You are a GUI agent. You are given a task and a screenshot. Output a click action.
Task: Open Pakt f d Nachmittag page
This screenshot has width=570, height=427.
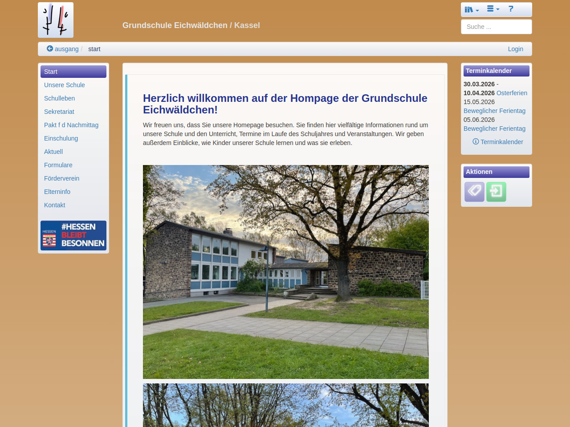[x=71, y=125]
